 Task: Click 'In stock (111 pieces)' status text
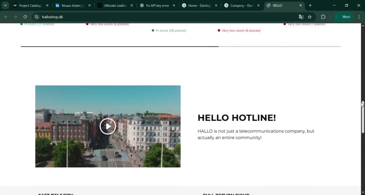coord(39,24)
